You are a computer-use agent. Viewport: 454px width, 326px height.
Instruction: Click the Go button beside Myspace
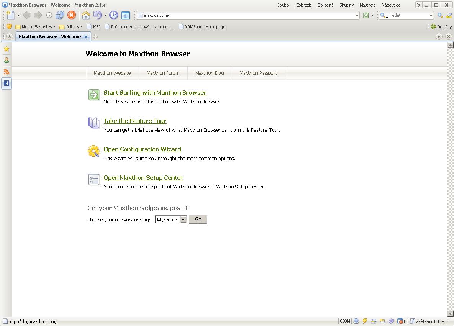198,220
